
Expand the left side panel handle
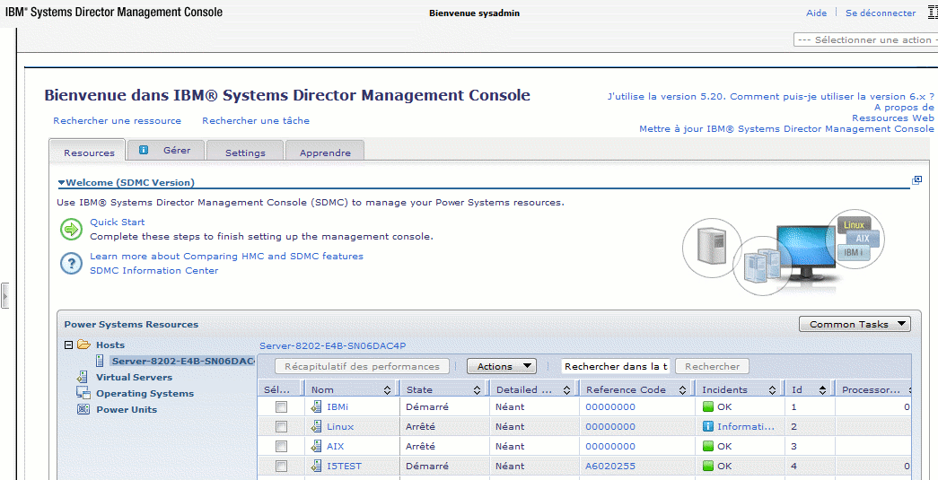point(4,295)
